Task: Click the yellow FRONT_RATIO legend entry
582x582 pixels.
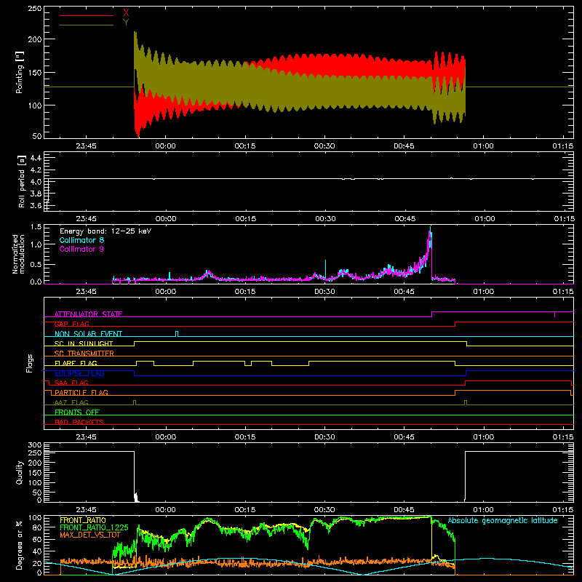Action: pos(83,520)
